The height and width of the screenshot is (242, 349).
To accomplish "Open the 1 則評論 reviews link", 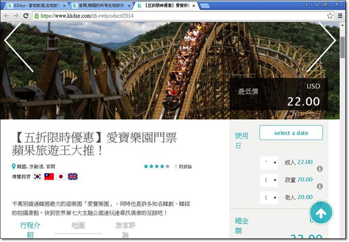I will pos(183,167).
